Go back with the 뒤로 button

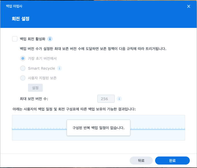[x=141, y=161]
